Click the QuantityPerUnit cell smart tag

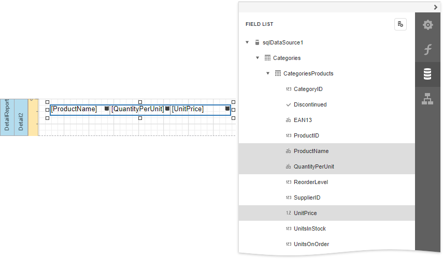click(167, 109)
